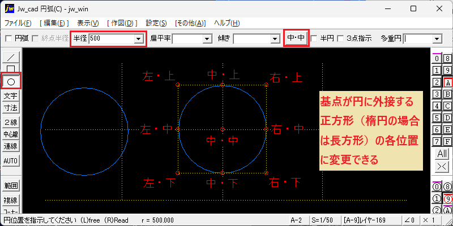Open the 設定(S) menu

coord(156,23)
